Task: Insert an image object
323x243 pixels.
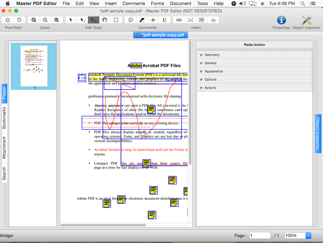Action: pos(202,20)
